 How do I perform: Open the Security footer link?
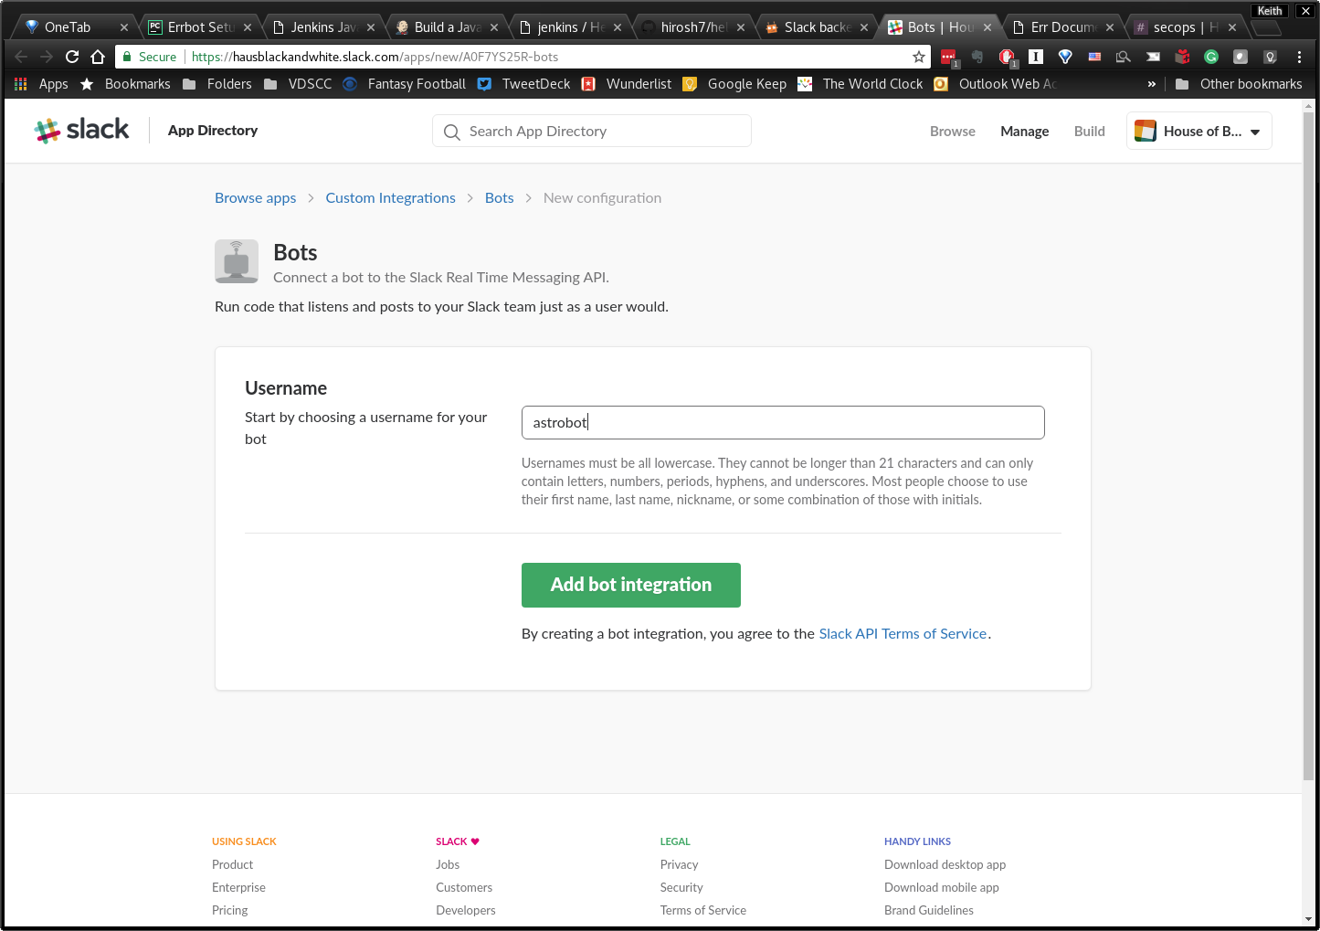(681, 887)
